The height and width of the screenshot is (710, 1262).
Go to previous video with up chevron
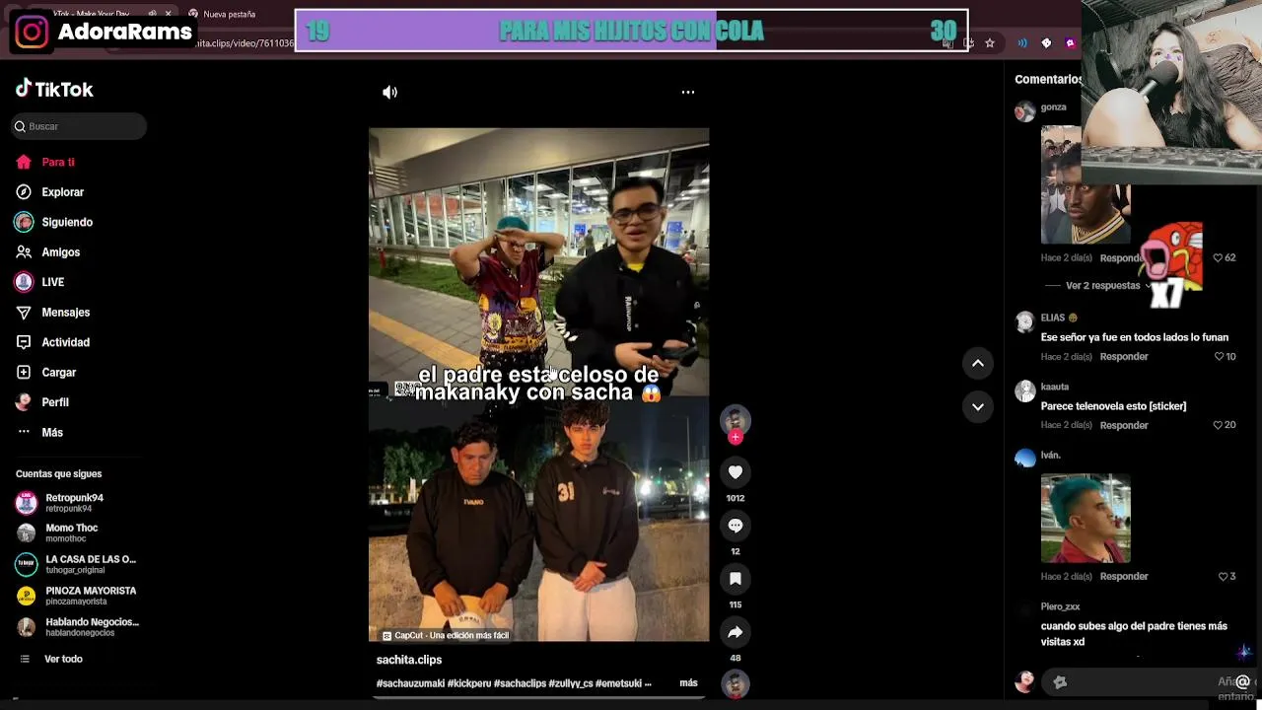click(978, 363)
